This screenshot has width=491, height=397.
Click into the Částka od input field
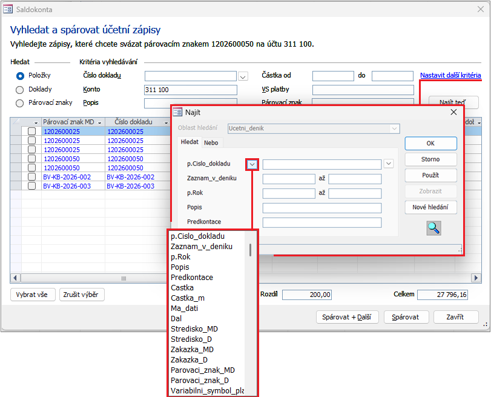(x=333, y=76)
